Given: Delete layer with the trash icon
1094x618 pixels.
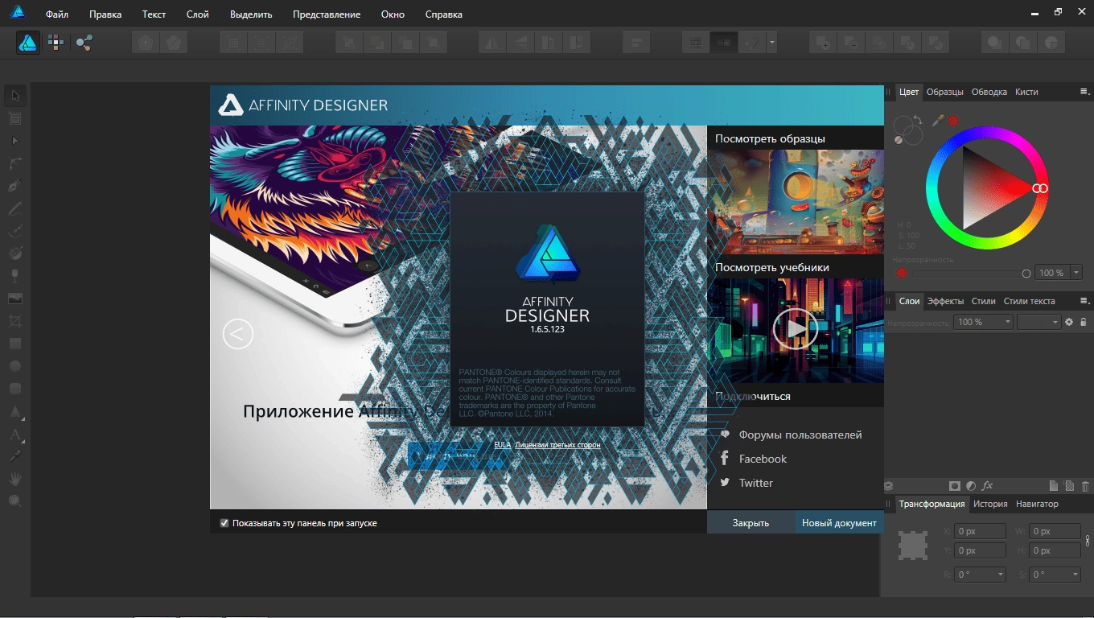Looking at the screenshot, I should pos(1085,486).
